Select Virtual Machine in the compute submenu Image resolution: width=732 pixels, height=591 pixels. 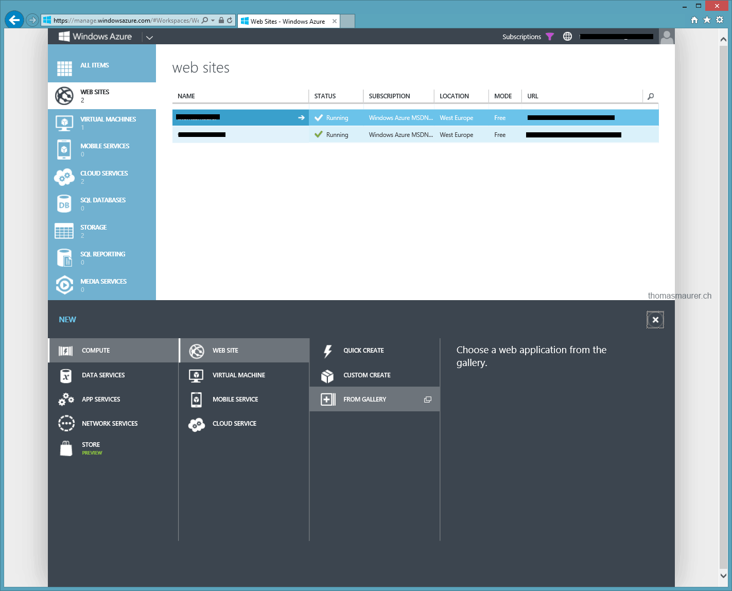(244, 375)
